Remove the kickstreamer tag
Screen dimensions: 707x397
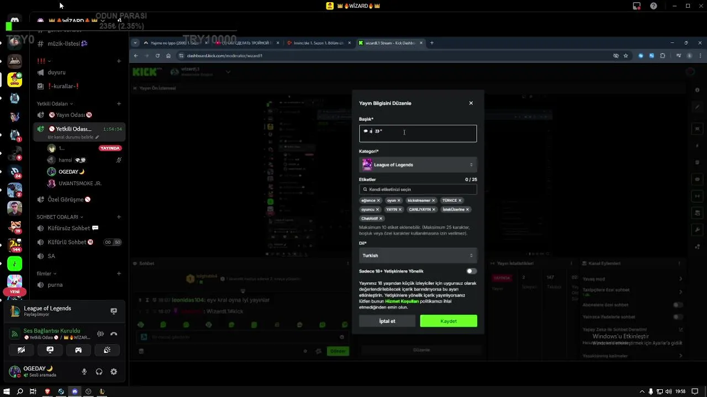[x=434, y=201]
